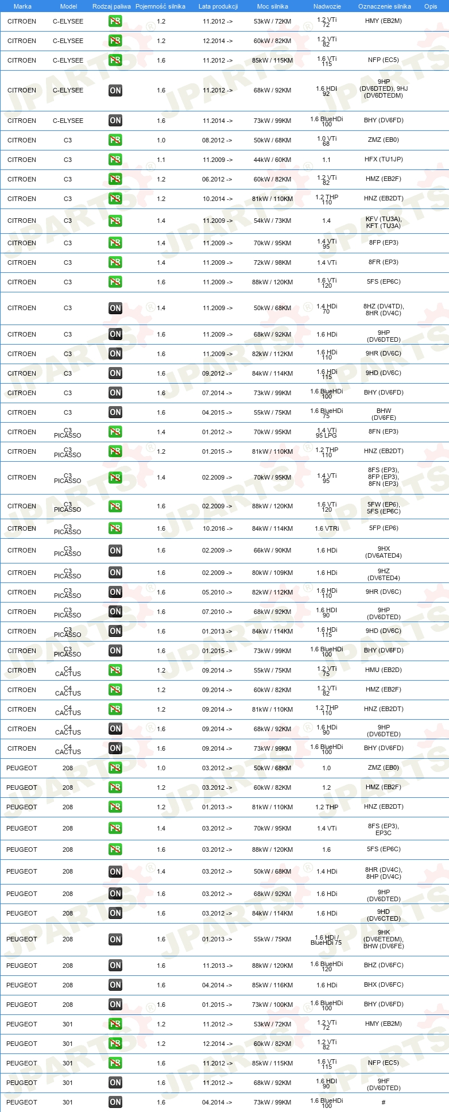Viewport: 449px width, 1112px height.
Task: Click the petrol icon for C-ELYSEE 85kW / 115KM
Action: point(115,60)
